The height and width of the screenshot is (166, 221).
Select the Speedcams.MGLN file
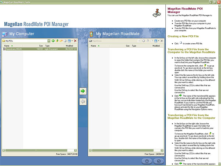tap(40, 49)
